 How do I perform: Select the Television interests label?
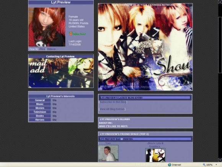40,112
